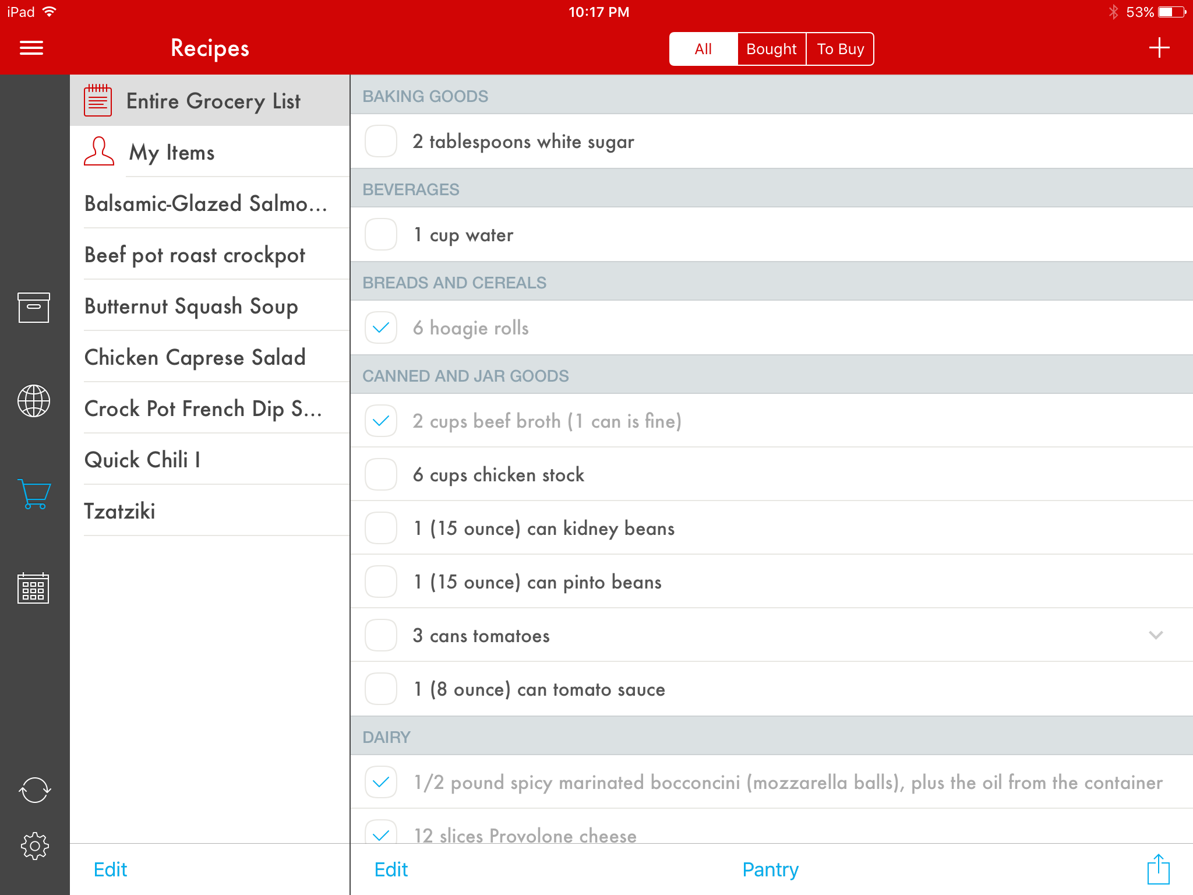Check the 6 cups chicken stock box
The width and height of the screenshot is (1193, 895).
click(x=381, y=474)
